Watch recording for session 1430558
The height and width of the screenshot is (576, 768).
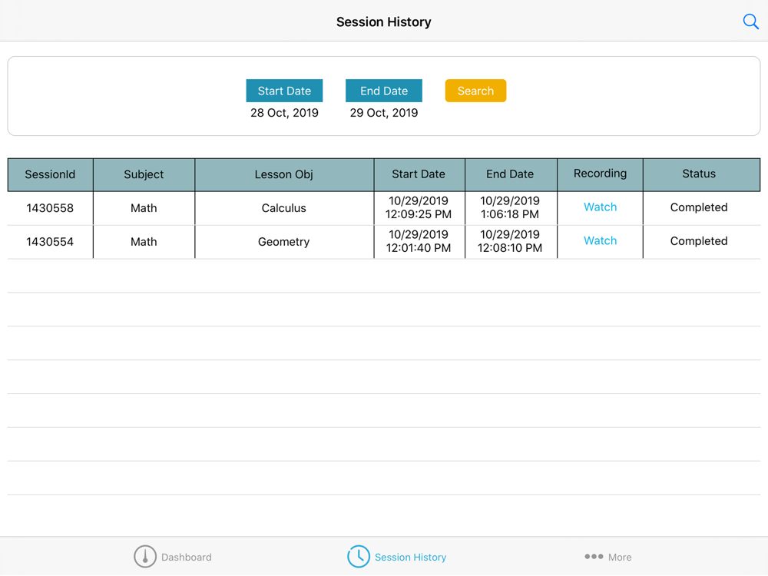tap(600, 207)
